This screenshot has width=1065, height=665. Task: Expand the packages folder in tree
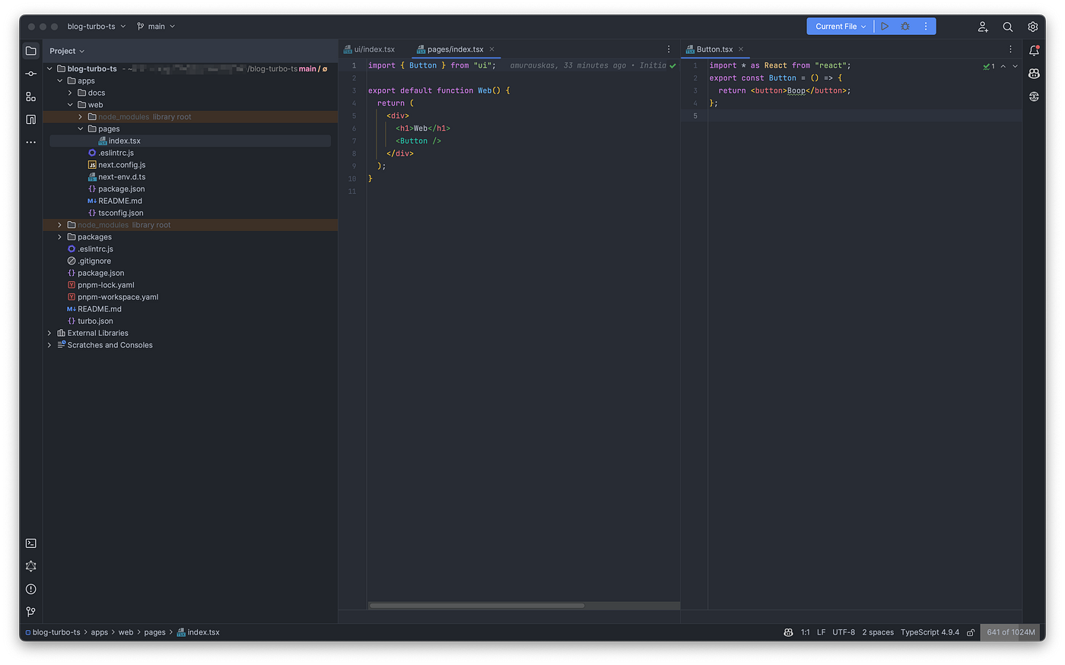click(x=60, y=237)
